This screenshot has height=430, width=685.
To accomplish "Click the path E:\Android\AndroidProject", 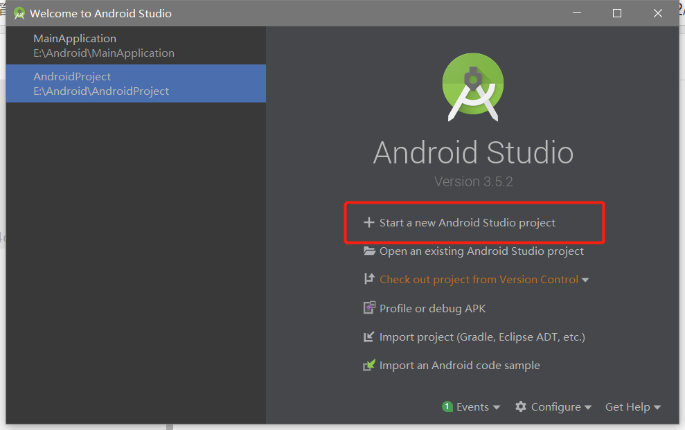I will [x=101, y=91].
